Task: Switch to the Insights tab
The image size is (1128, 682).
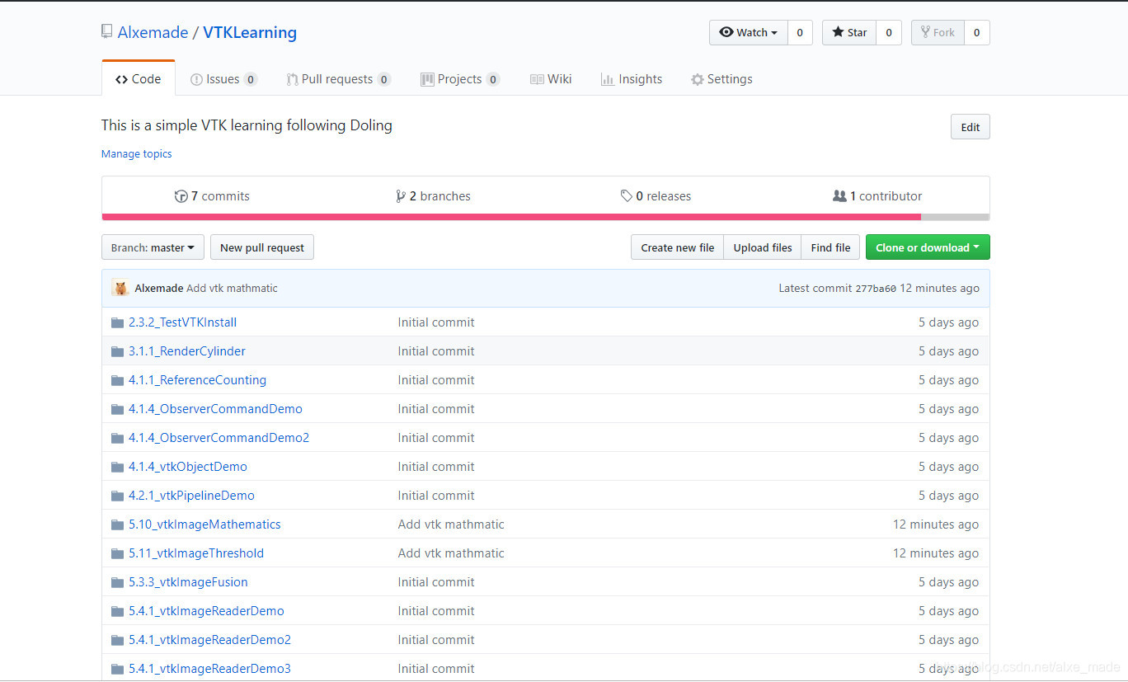Action: [632, 79]
